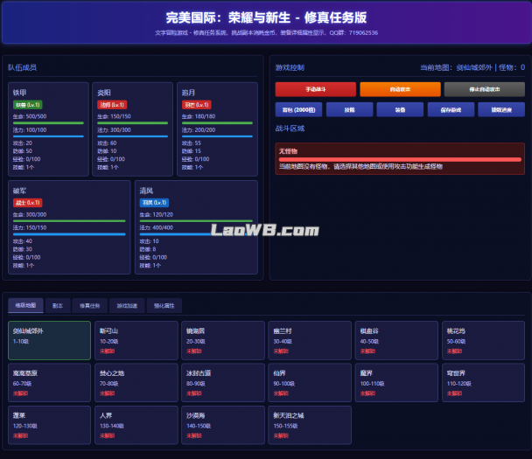The width and height of the screenshot is (532, 459).
Task: Open the 背包 (2000格) inventory
Action: (x=298, y=110)
